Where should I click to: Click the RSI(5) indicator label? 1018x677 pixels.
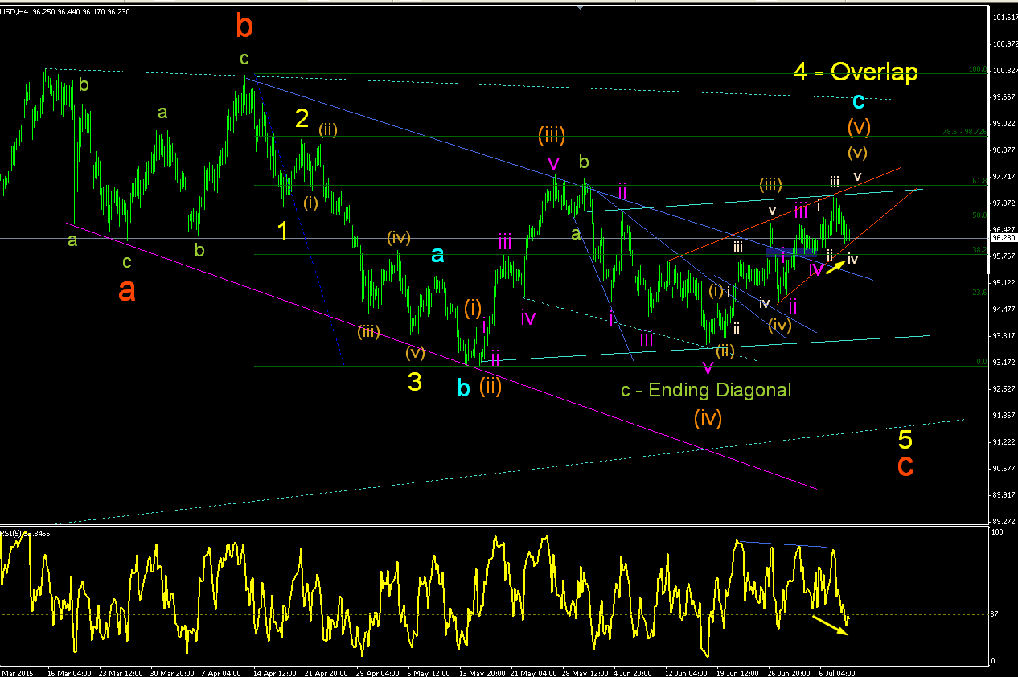pyautogui.click(x=26, y=532)
